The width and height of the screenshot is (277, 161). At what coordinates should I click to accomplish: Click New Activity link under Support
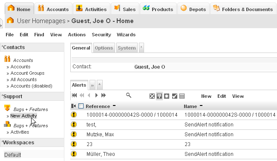pyautogui.click(x=24, y=116)
